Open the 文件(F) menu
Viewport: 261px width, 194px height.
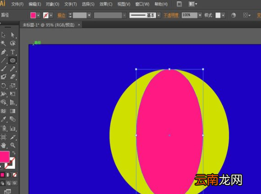tap(17, 4)
